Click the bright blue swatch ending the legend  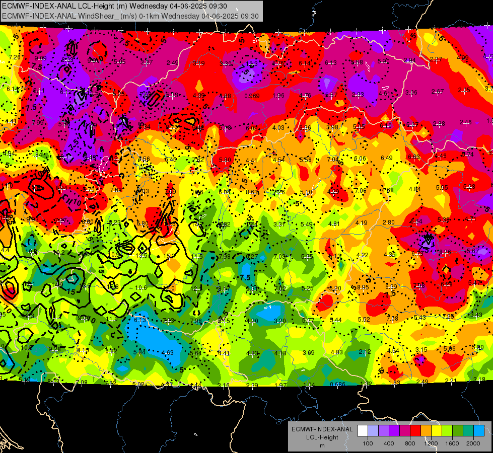479,431
